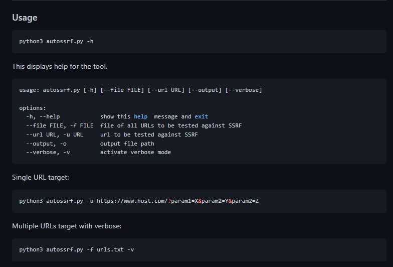Click the 'output file path' description
The height and width of the screenshot is (267, 393).
coord(127,144)
